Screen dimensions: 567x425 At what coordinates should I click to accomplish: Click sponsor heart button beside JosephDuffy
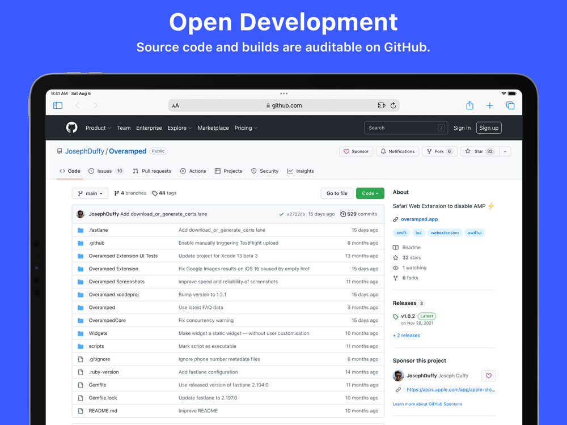click(489, 376)
